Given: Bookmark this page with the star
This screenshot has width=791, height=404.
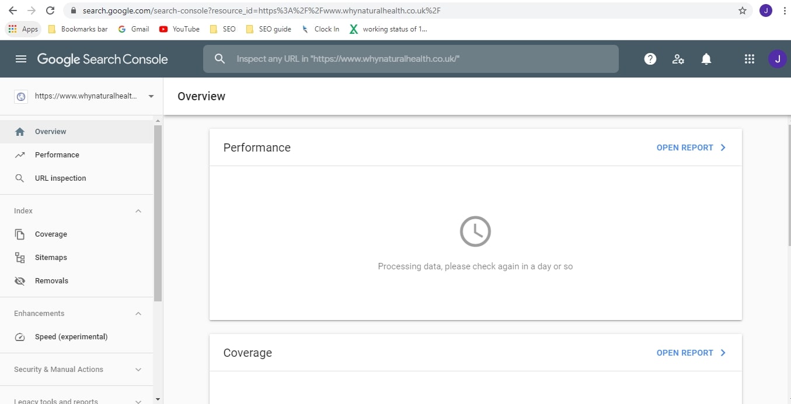Looking at the screenshot, I should [741, 10].
